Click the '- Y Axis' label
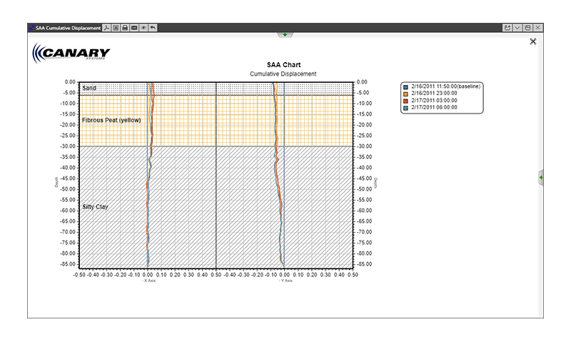The width and height of the screenshot is (571, 342). point(285,281)
